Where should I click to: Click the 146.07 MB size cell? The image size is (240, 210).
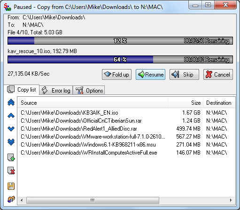point(188,153)
